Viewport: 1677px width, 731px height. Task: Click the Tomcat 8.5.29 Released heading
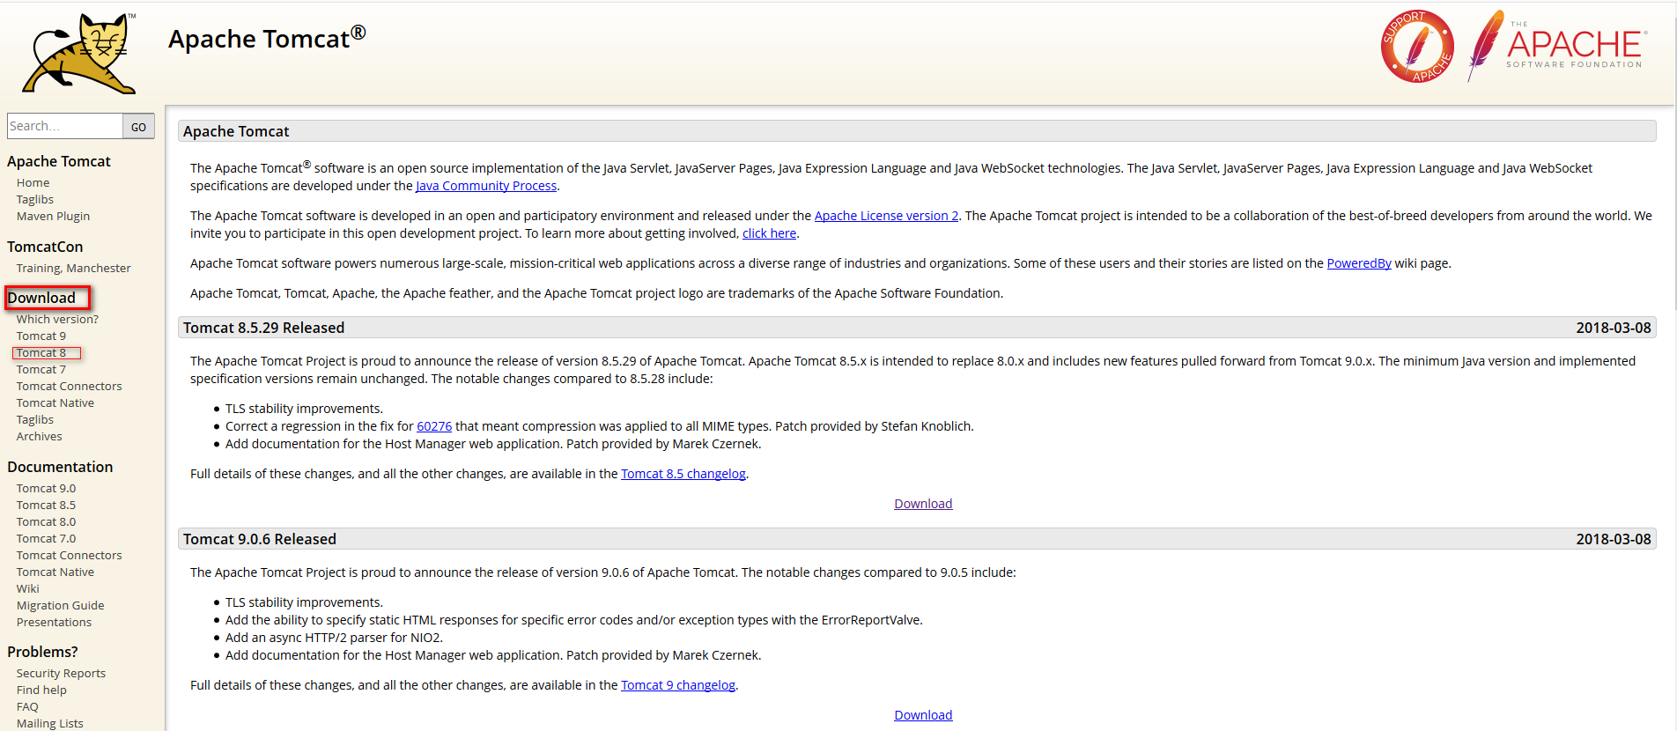(263, 328)
